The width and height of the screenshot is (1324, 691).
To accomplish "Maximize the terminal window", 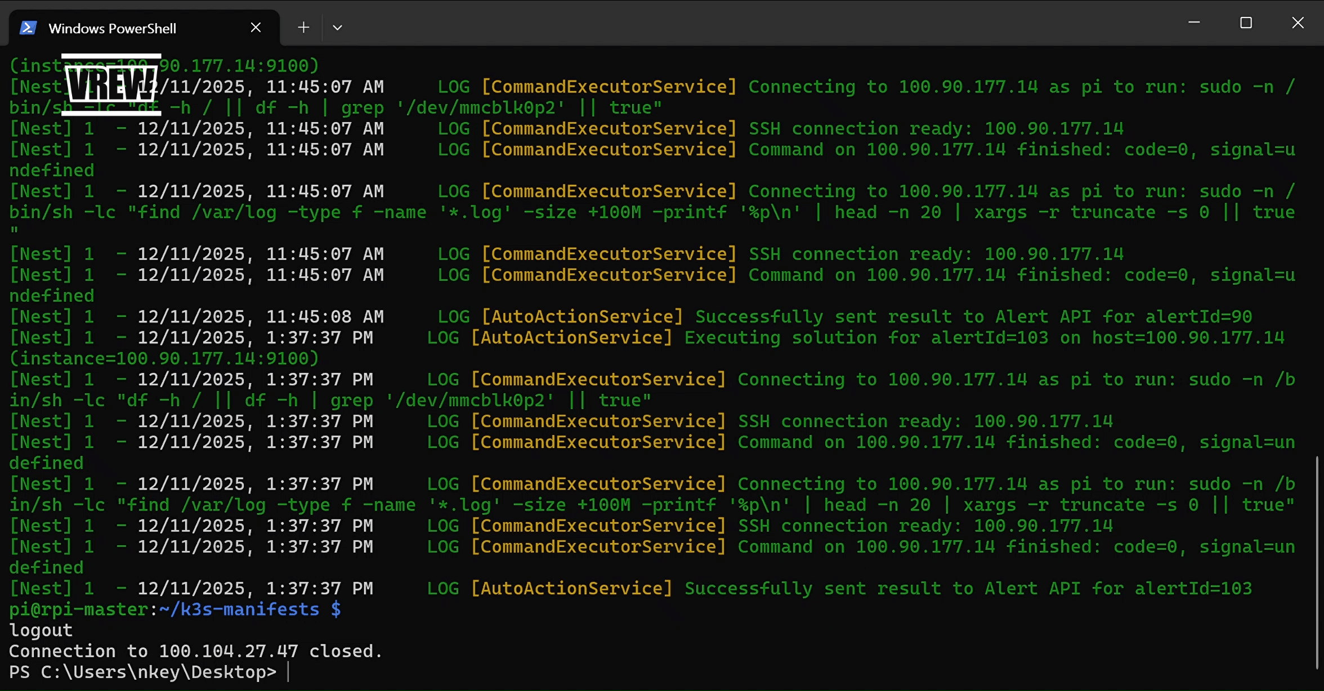I will pyautogui.click(x=1246, y=23).
